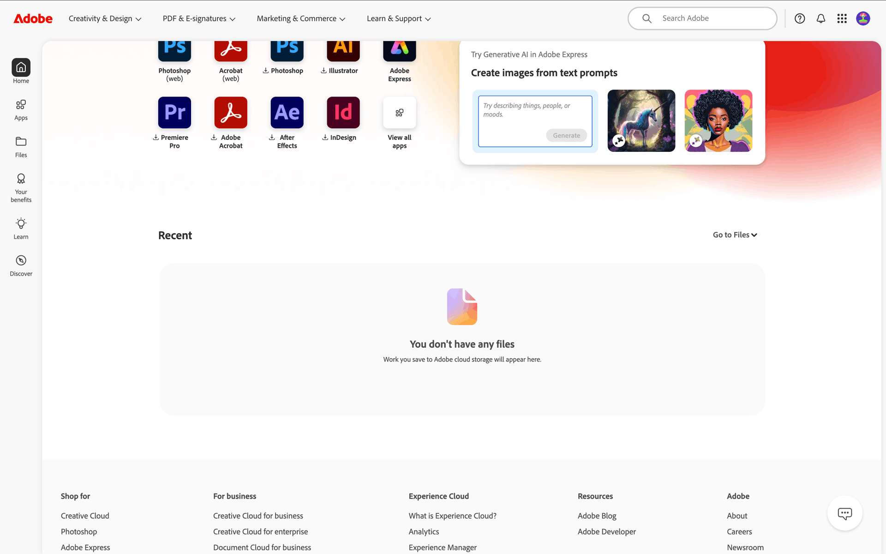The width and height of the screenshot is (886, 554).
Task: Download Premiere Pro app icon
Action: pyautogui.click(x=174, y=112)
